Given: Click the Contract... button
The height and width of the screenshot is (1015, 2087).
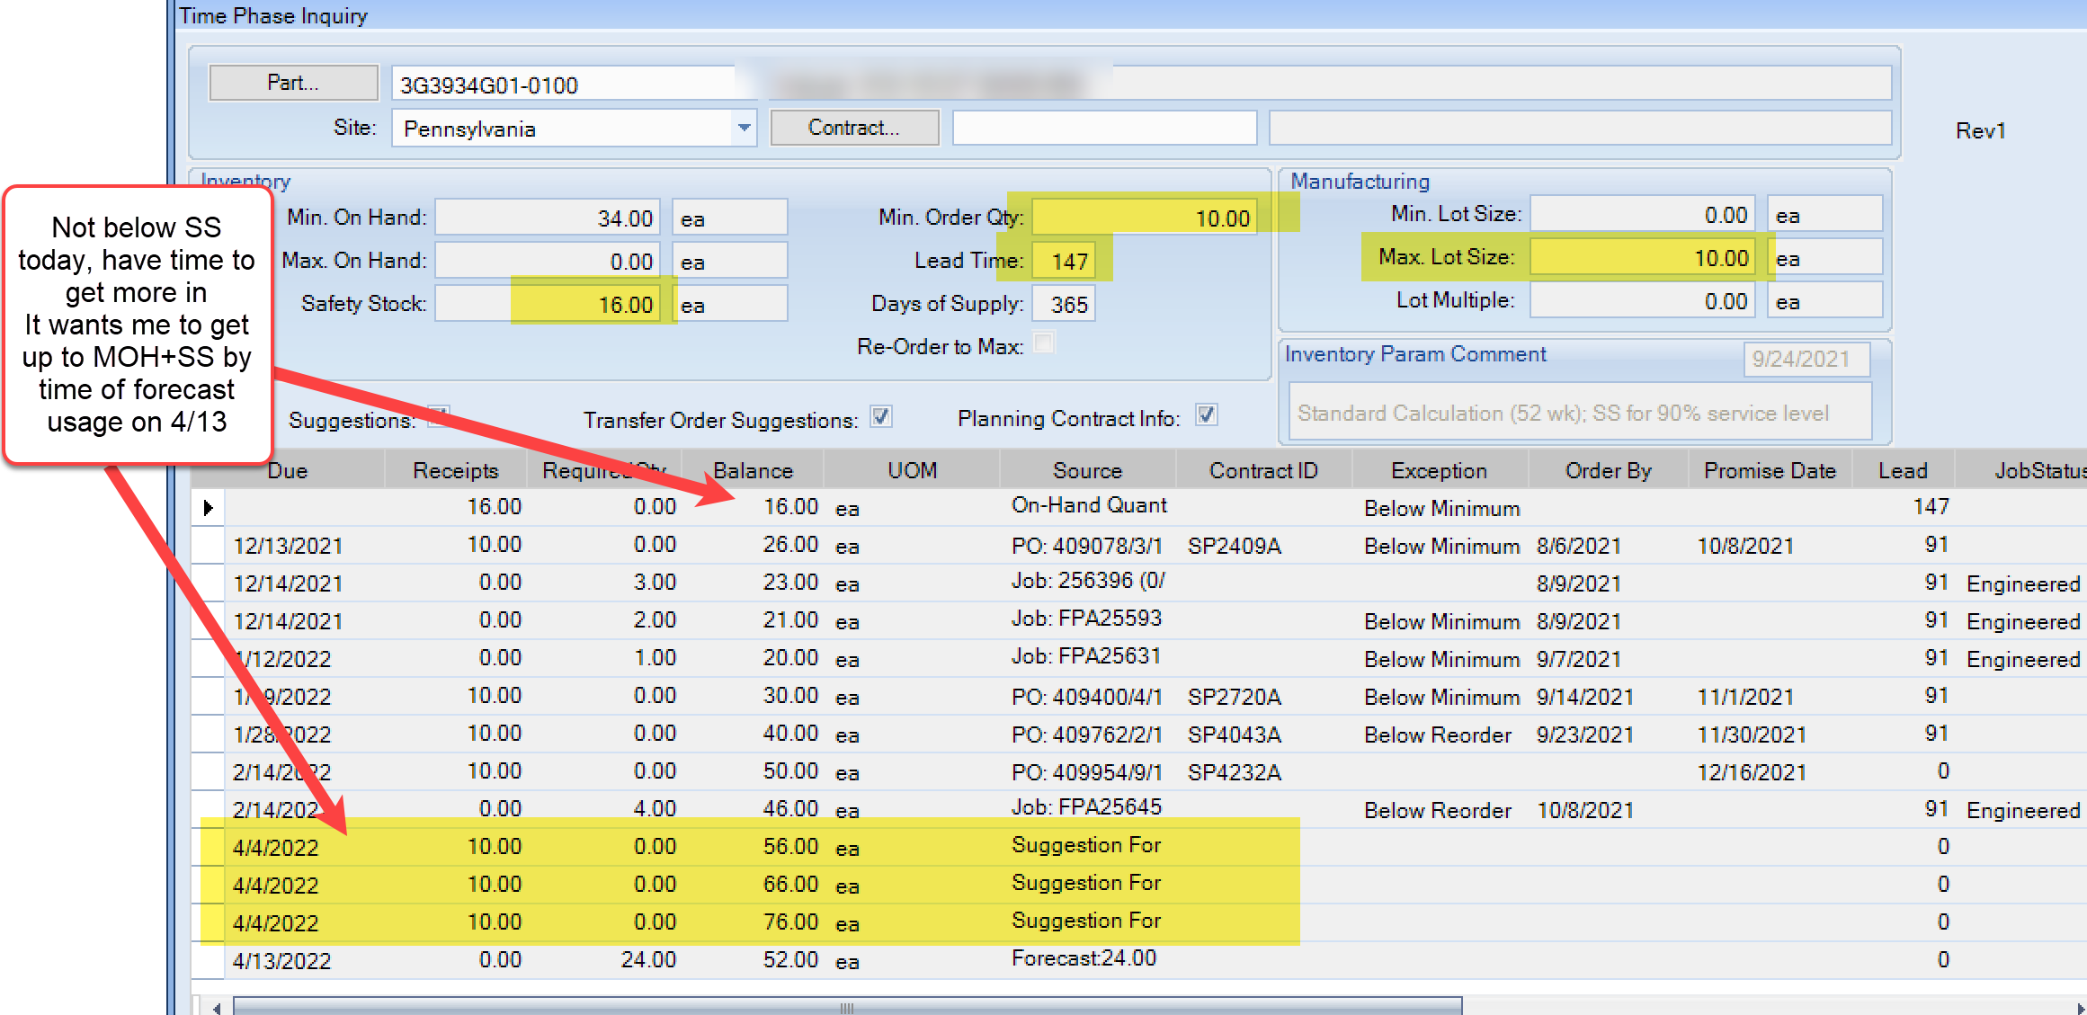Looking at the screenshot, I should point(854,128).
